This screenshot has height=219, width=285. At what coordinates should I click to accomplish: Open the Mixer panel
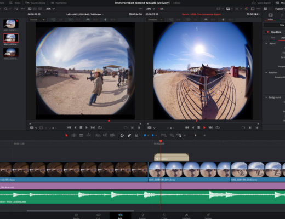coord(280,3)
